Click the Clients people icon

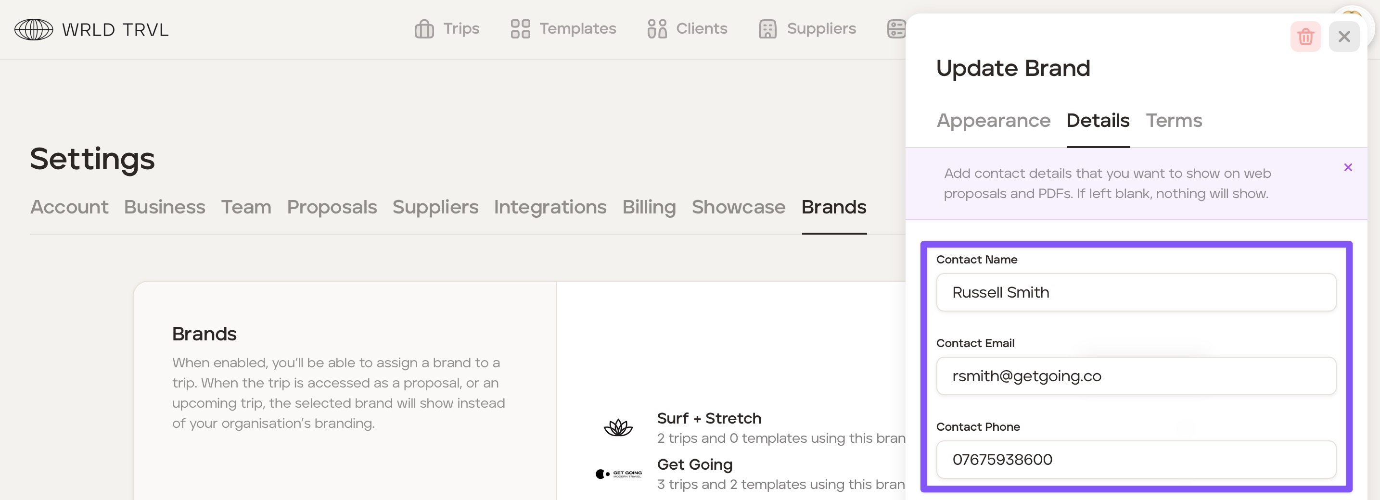657,29
